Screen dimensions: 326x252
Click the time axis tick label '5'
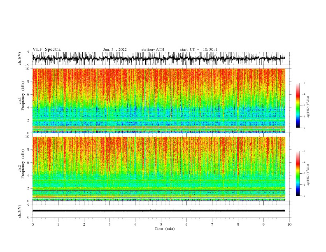coord(161,224)
